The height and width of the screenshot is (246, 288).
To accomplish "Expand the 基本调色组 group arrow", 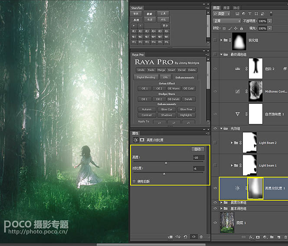I will click(221, 208).
